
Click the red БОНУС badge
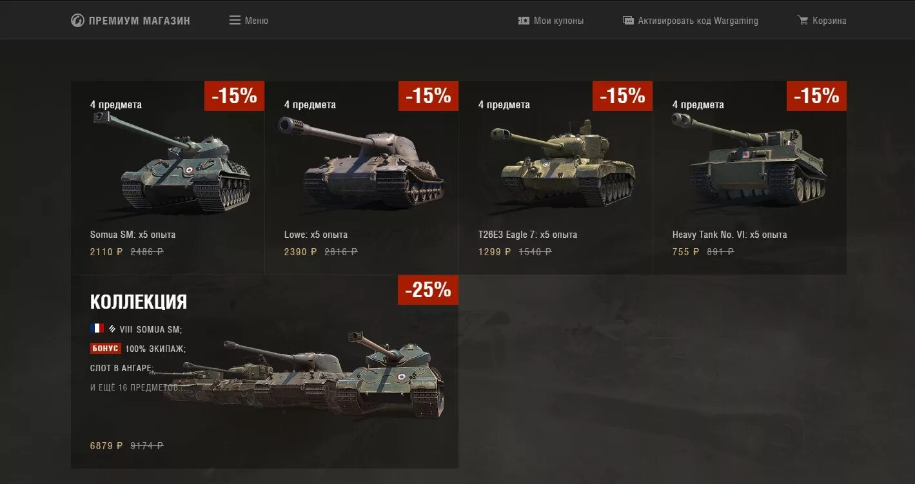click(105, 349)
